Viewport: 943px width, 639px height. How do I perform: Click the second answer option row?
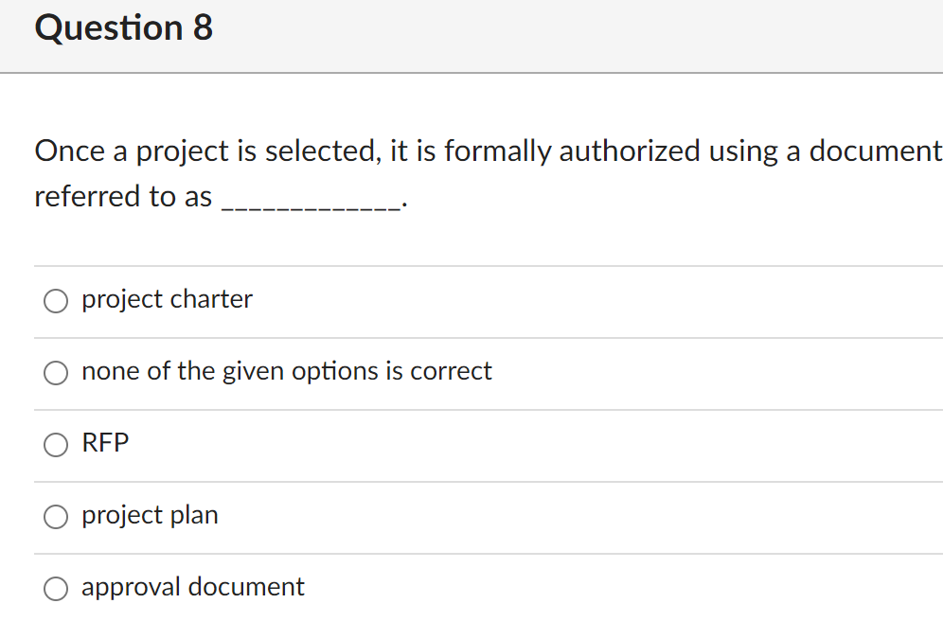(x=379, y=371)
